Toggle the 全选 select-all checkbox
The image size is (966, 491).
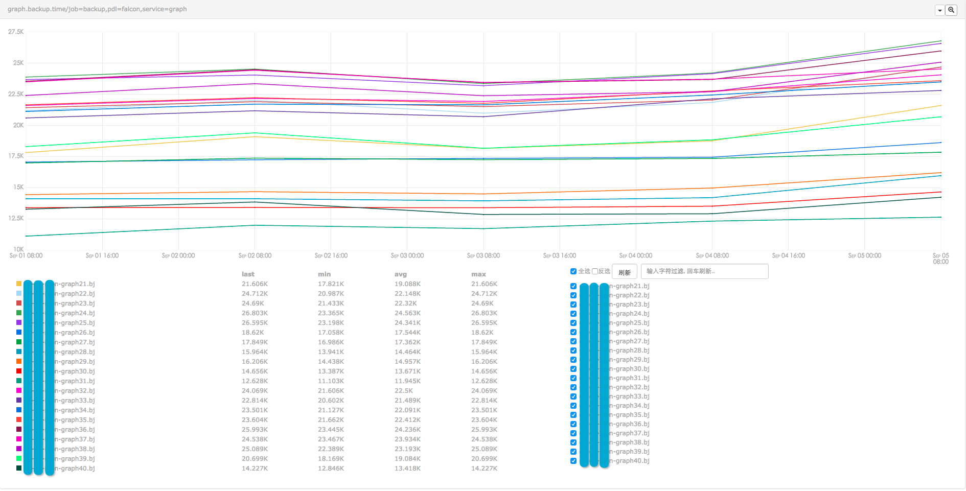(x=573, y=271)
